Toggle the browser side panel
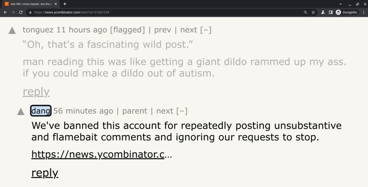Image resolution: width=368 pixels, height=187 pixels. pos(331,12)
